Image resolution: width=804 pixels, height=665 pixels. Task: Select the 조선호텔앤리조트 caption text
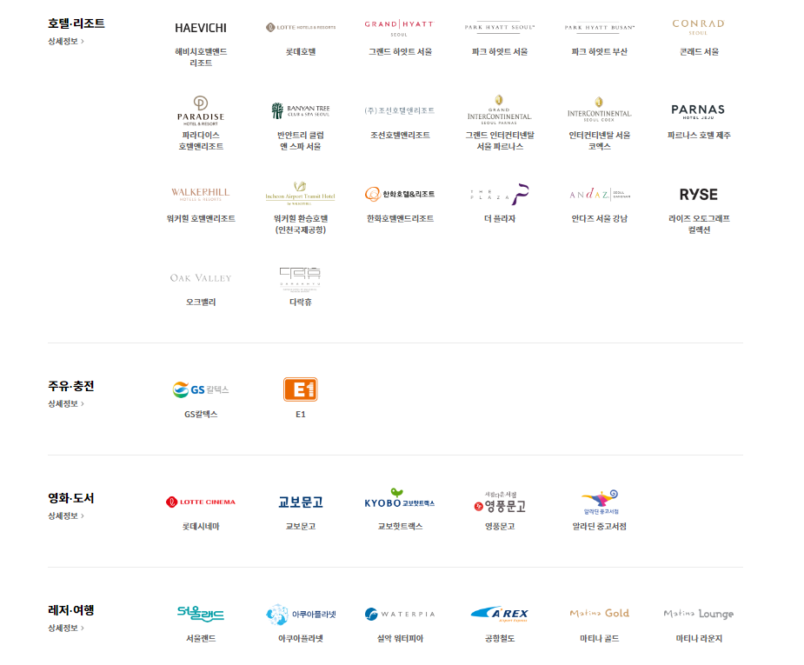(400, 136)
